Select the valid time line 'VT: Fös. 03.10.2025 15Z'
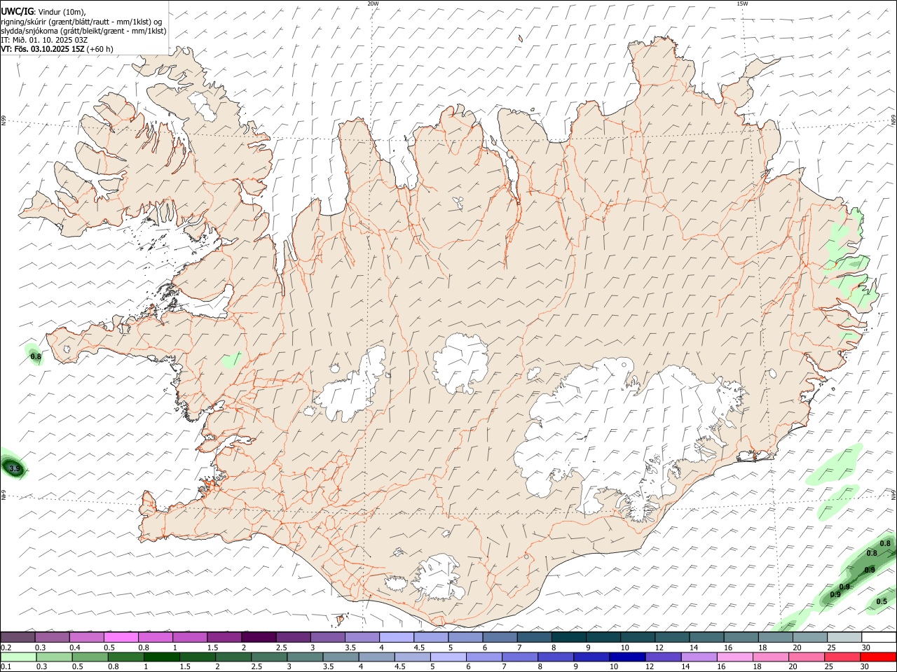This screenshot has width=897, height=672. tap(43, 49)
